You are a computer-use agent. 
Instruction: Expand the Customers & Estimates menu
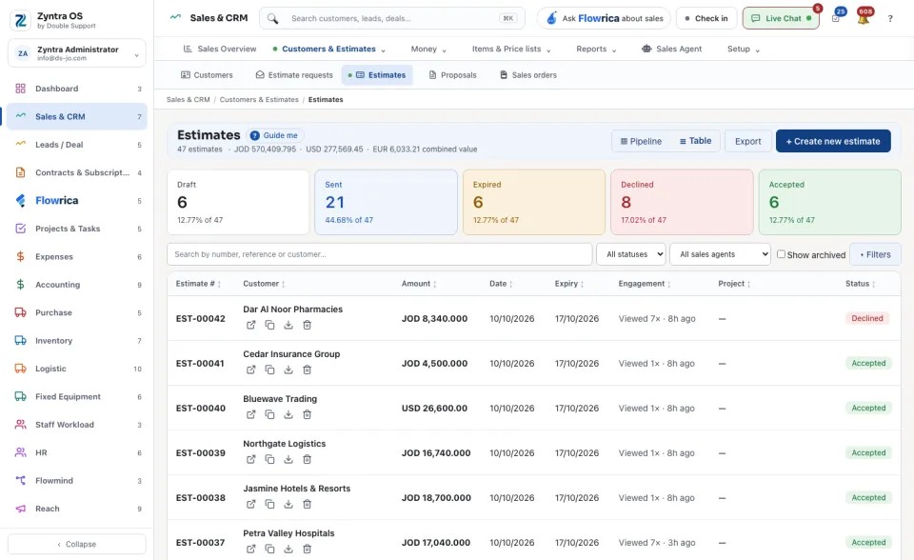point(328,49)
